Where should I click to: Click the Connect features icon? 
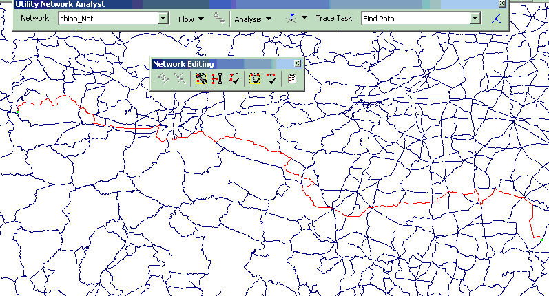tap(163, 78)
